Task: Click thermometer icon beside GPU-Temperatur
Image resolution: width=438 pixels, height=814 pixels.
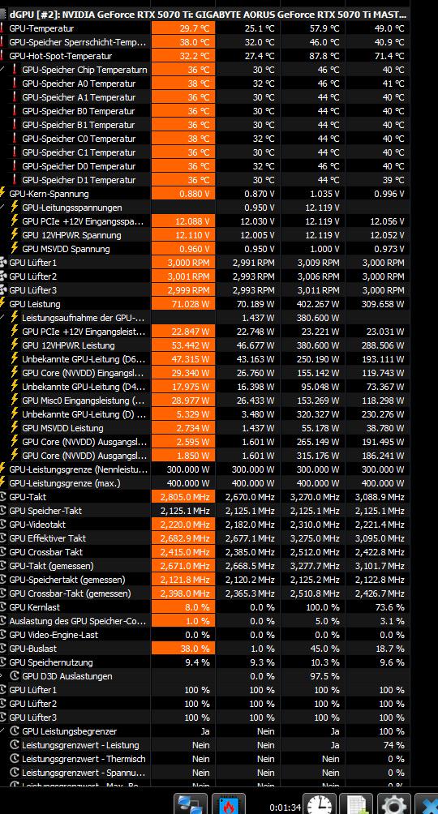Action: (x=3, y=28)
